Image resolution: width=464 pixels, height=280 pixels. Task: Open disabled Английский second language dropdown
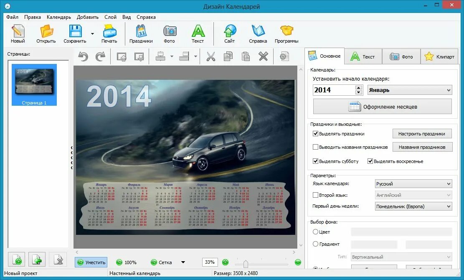click(413, 195)
